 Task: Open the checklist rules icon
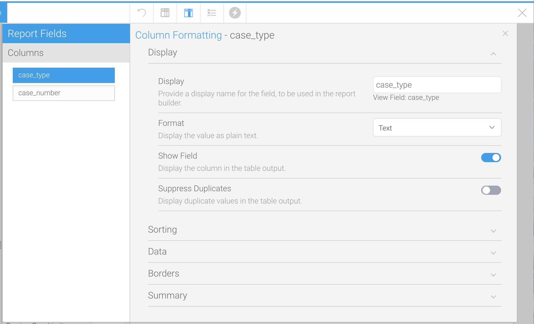point(212,13)
